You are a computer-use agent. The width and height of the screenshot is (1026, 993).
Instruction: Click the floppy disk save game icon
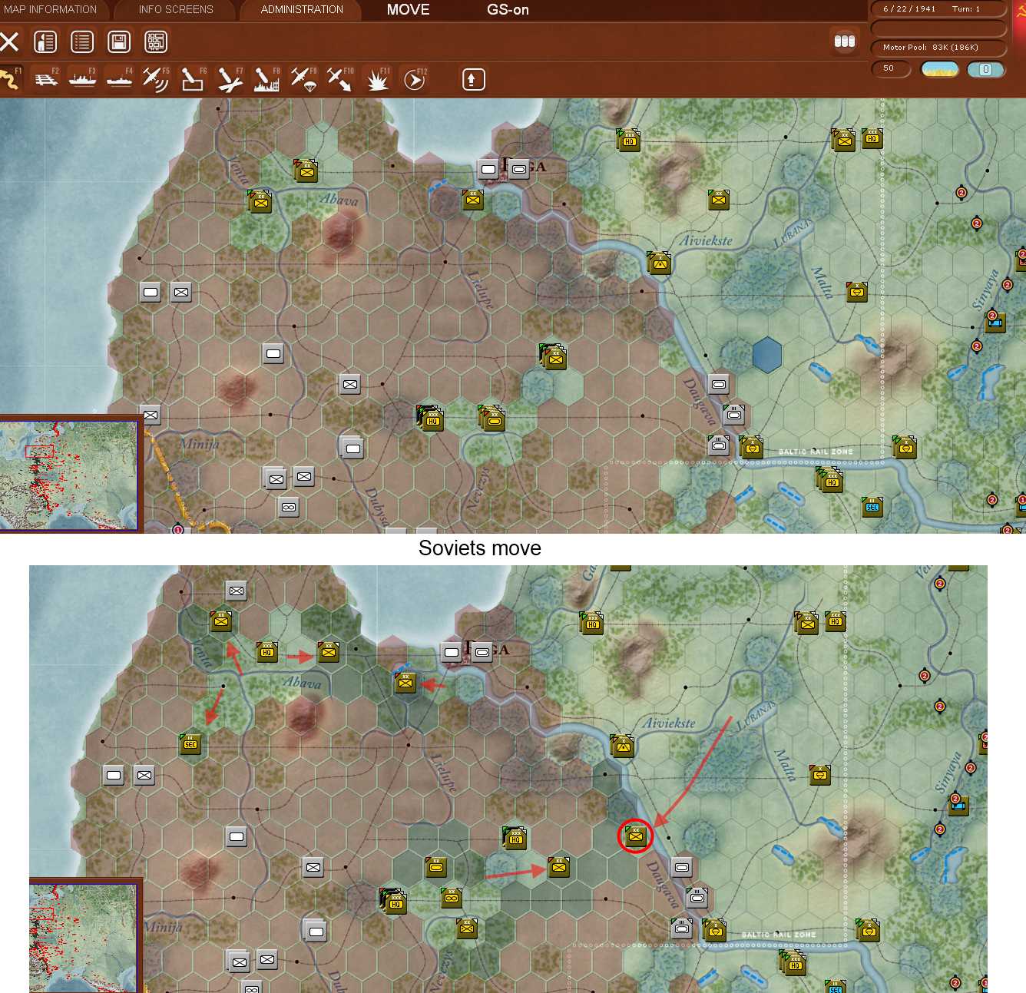[119, 41]
